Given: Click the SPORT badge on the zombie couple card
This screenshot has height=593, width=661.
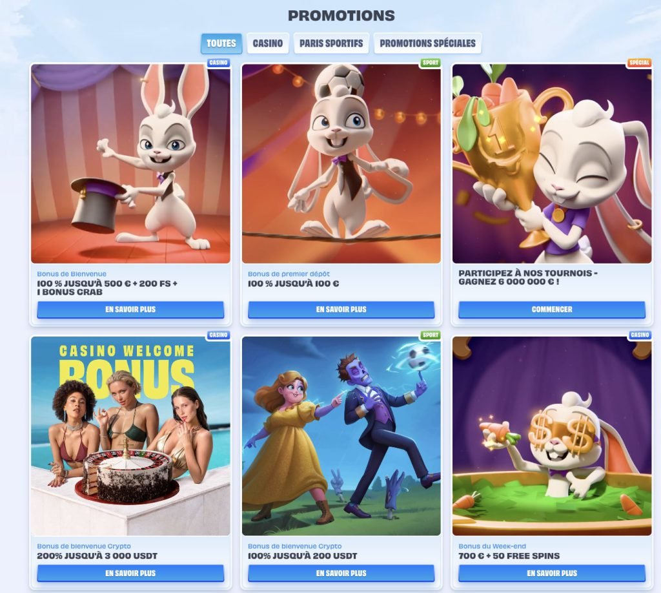Looking at the screenshot, I should click(431, 335).
